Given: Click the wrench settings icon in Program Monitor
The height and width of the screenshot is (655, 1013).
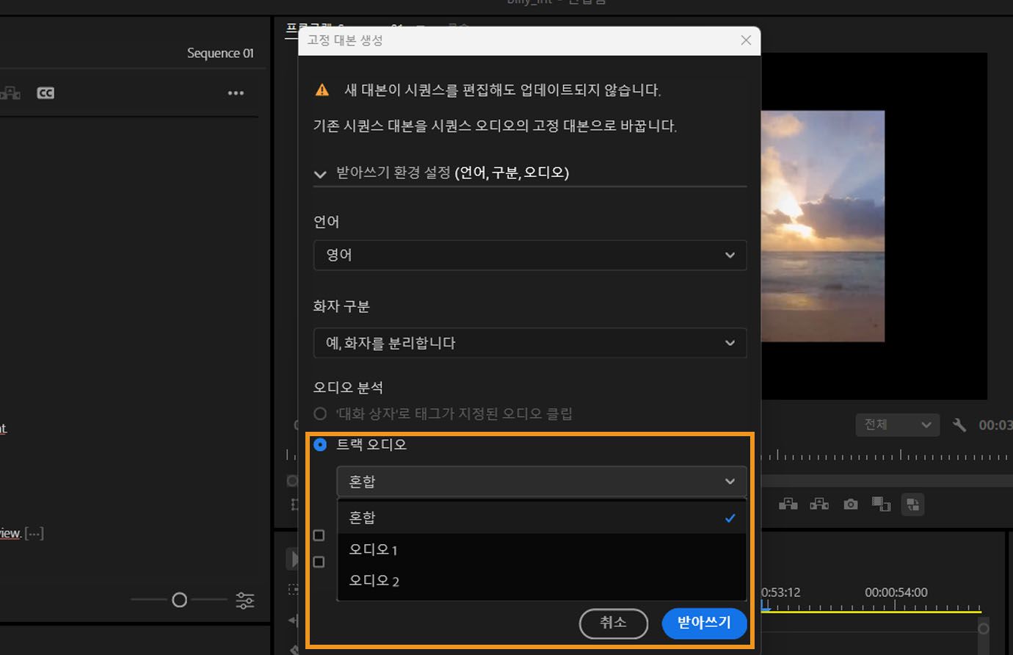Looking at the screenshot, I should [x=960, y=424].
